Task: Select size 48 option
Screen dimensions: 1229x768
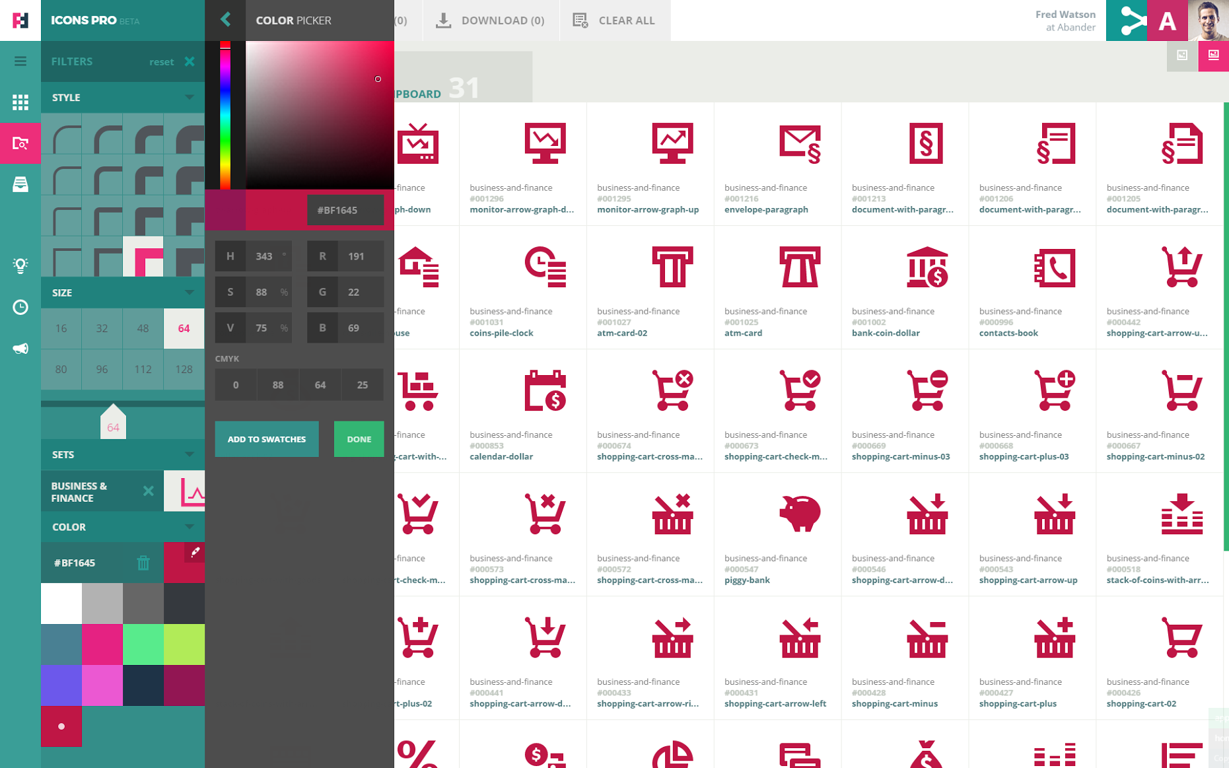Action: 143,328
